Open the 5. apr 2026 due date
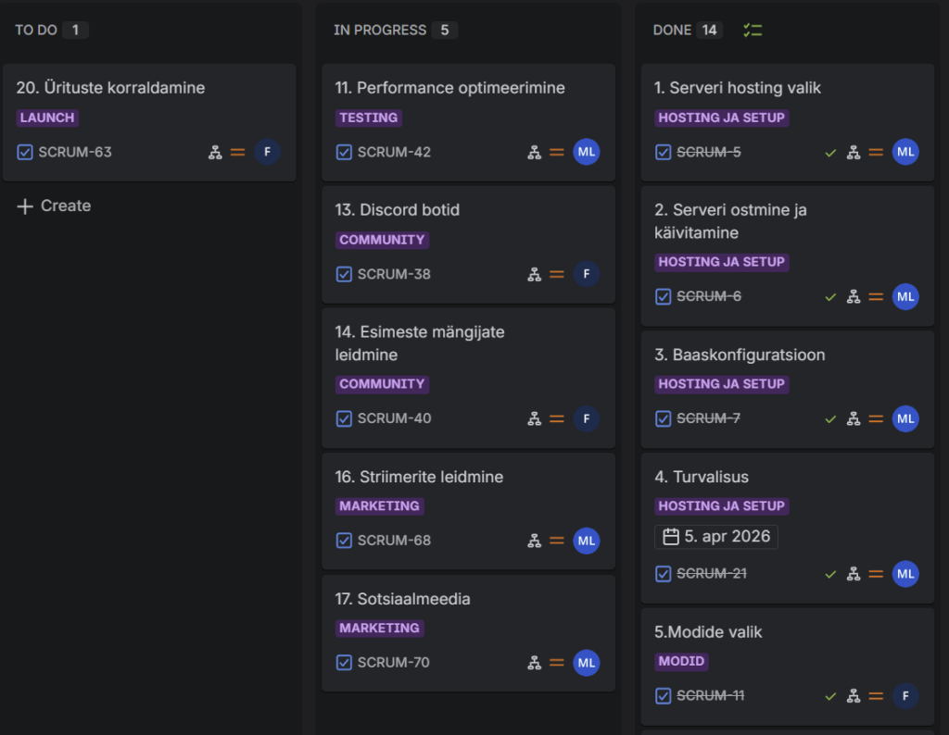The image size is (949, 735). click(716, 537)
